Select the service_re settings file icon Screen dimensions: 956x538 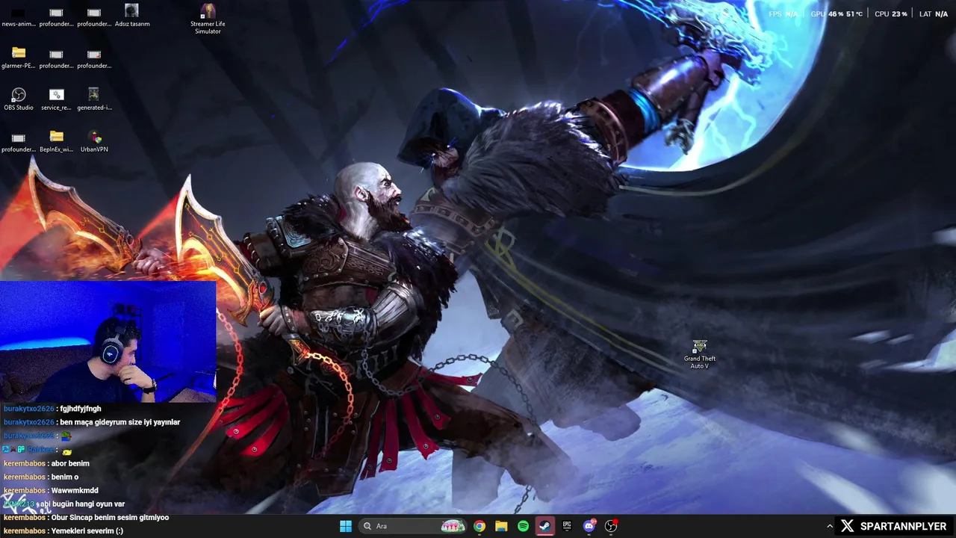(56, 99)
